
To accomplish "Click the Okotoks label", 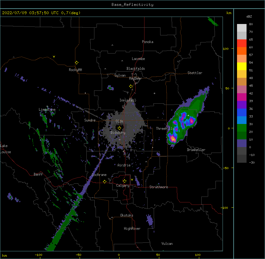I will point(127,215).
